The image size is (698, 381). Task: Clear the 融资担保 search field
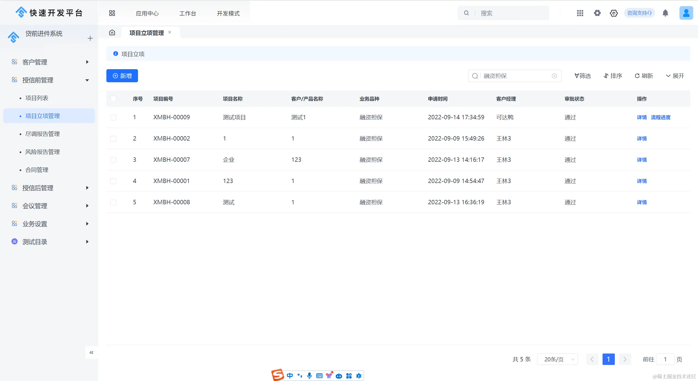coord(554,76)
